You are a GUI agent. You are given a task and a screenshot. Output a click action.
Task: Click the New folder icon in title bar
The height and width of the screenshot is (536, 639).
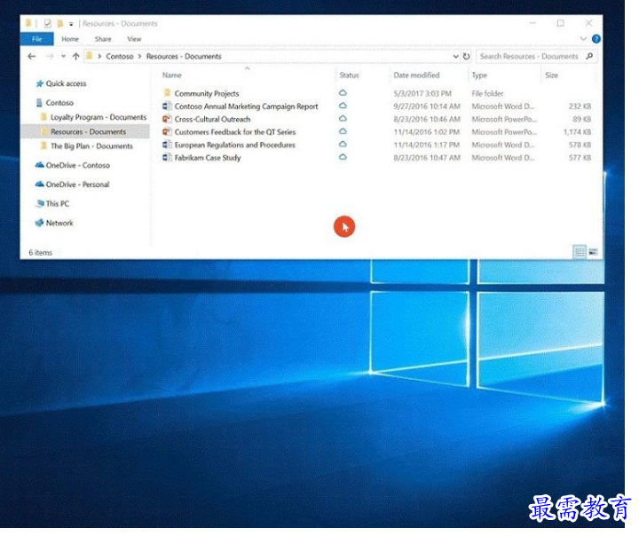[x=59, y=24]
